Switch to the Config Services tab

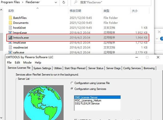pos(132,68)
